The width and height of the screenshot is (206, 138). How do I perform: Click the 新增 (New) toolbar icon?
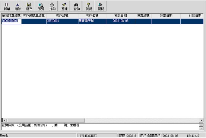(7, 6)
